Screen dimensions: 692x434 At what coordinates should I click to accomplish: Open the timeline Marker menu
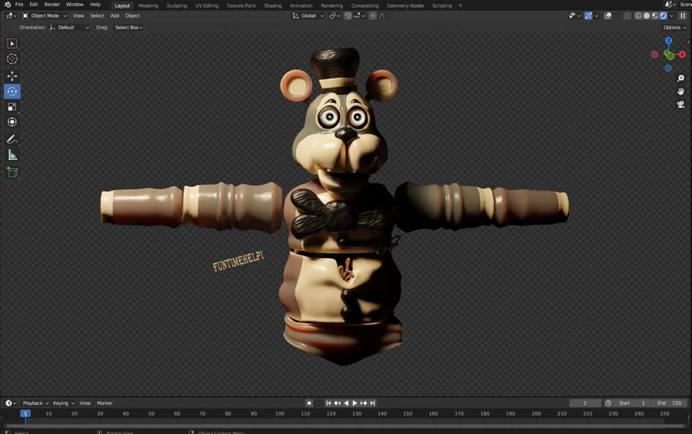click(x=105, y=403)
